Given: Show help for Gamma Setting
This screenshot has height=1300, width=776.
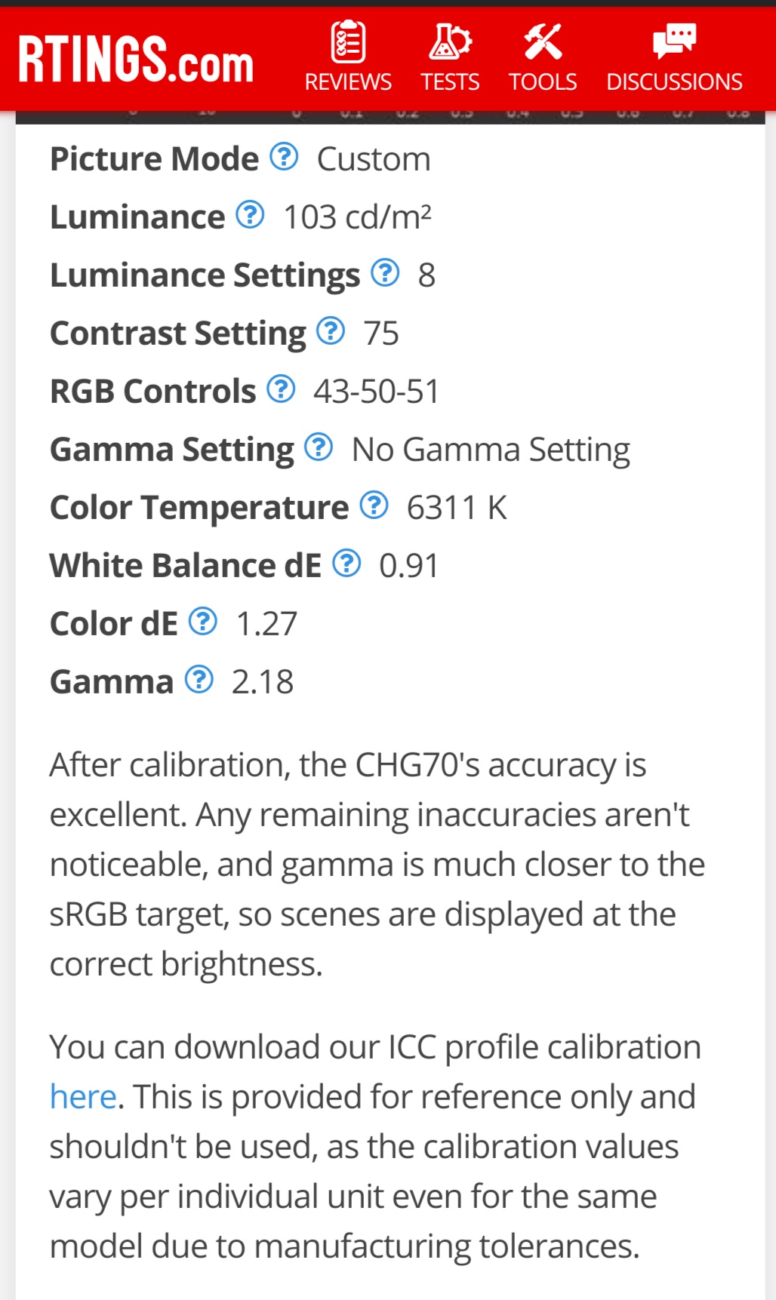Looking at the screenshot, I should pos(319,447).
